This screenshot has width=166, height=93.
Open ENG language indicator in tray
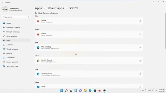(149, 90)
